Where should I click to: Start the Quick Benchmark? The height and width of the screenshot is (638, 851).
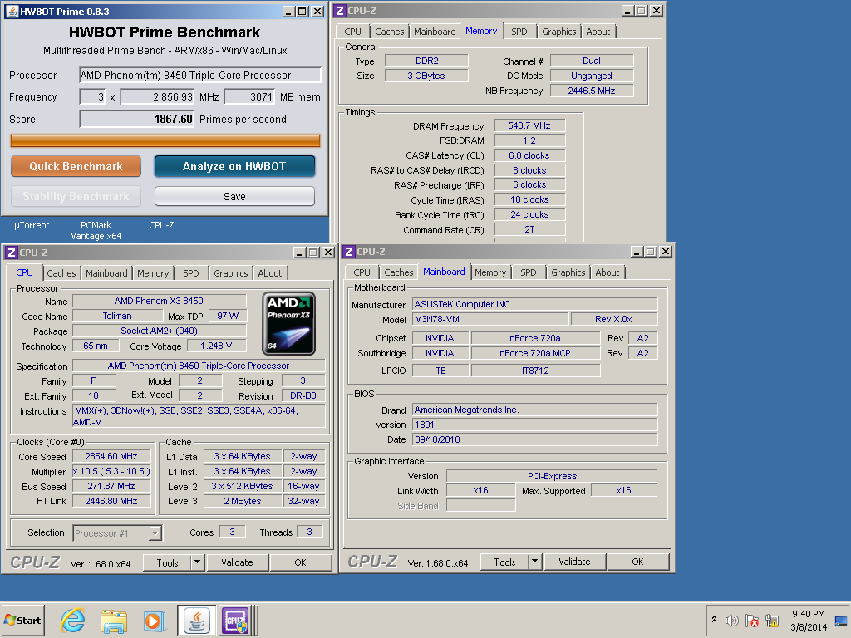pyautogui.click(x=76, y=166)
